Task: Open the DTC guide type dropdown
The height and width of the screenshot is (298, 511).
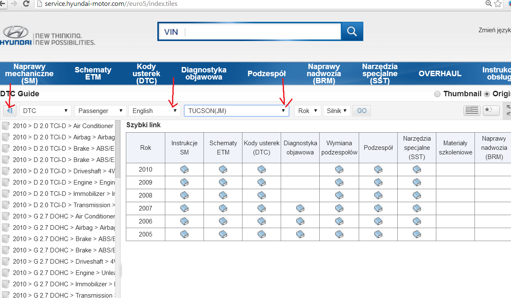Action: (x=46, y=110)
